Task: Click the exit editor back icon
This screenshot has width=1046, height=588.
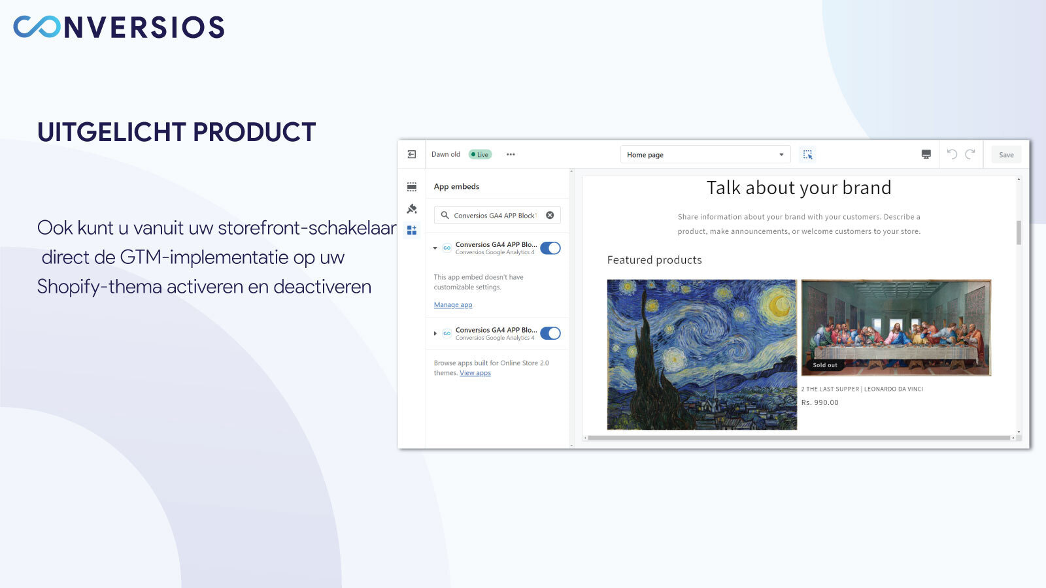Action: [412, 155]
